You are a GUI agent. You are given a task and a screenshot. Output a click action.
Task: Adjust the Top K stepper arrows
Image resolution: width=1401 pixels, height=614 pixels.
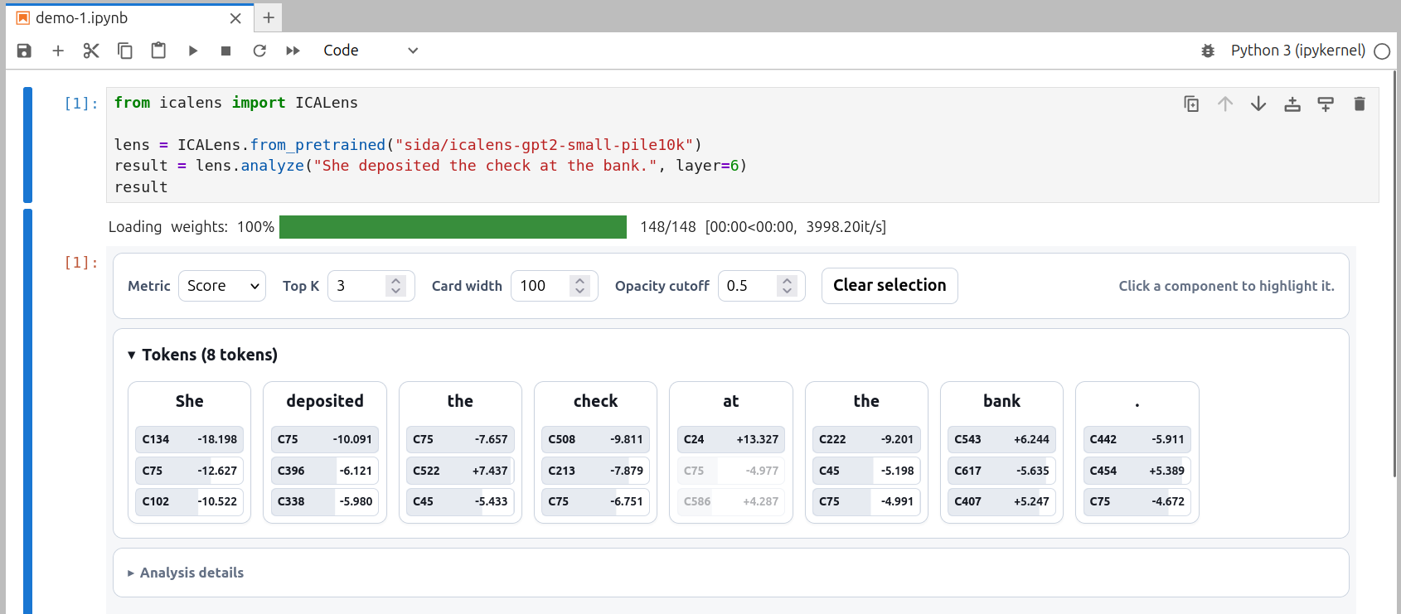tap(396, 286)
